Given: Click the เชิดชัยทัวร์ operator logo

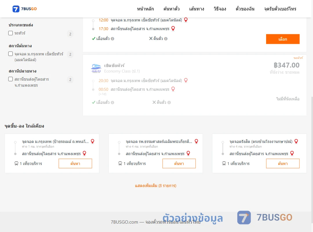Looking at the screenshot, I should click(x=96, y=68).
